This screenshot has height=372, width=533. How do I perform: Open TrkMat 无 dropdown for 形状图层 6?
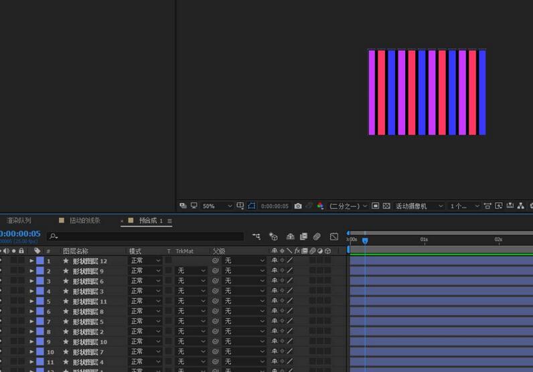192,281
